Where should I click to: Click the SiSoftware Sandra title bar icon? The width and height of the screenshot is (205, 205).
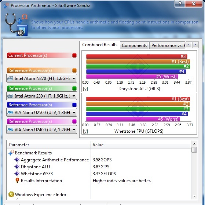tap(6, 6)
